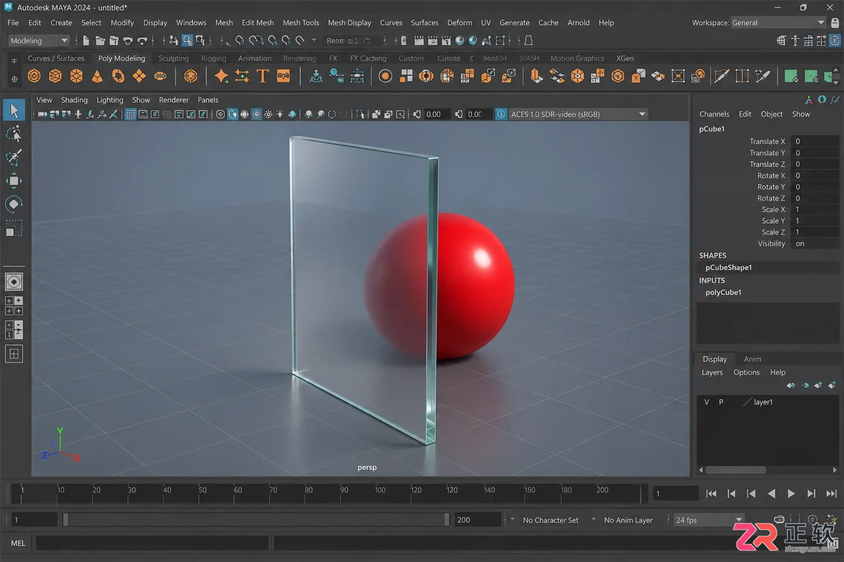Switch to the Anim layer tab
844x562 pixels.
coord(753,359)
